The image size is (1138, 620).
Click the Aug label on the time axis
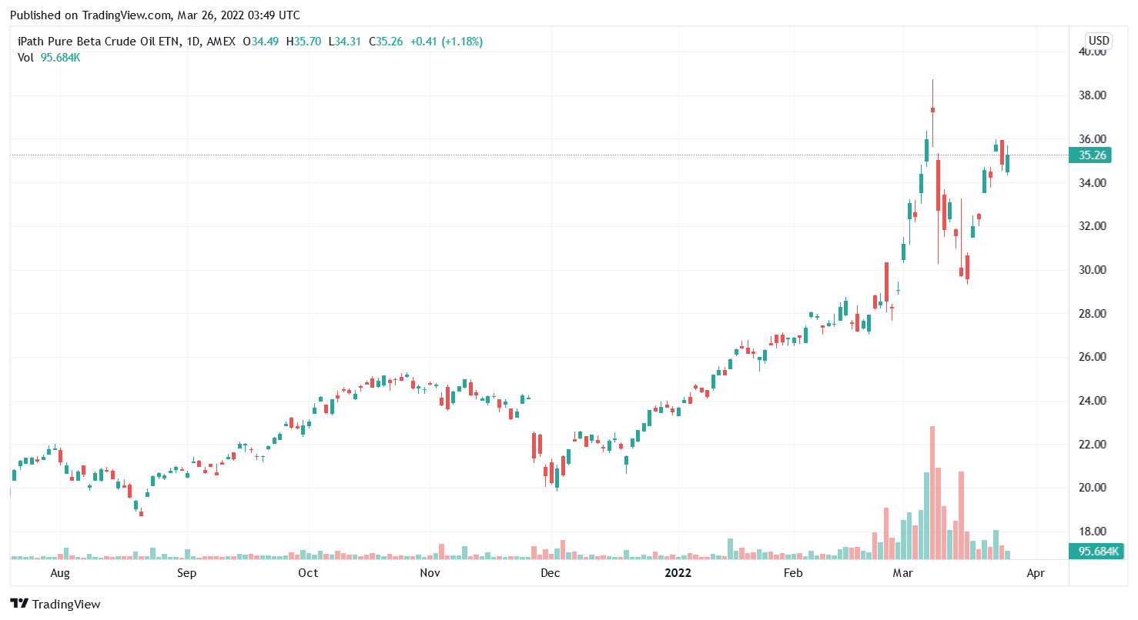coord(60,573)
